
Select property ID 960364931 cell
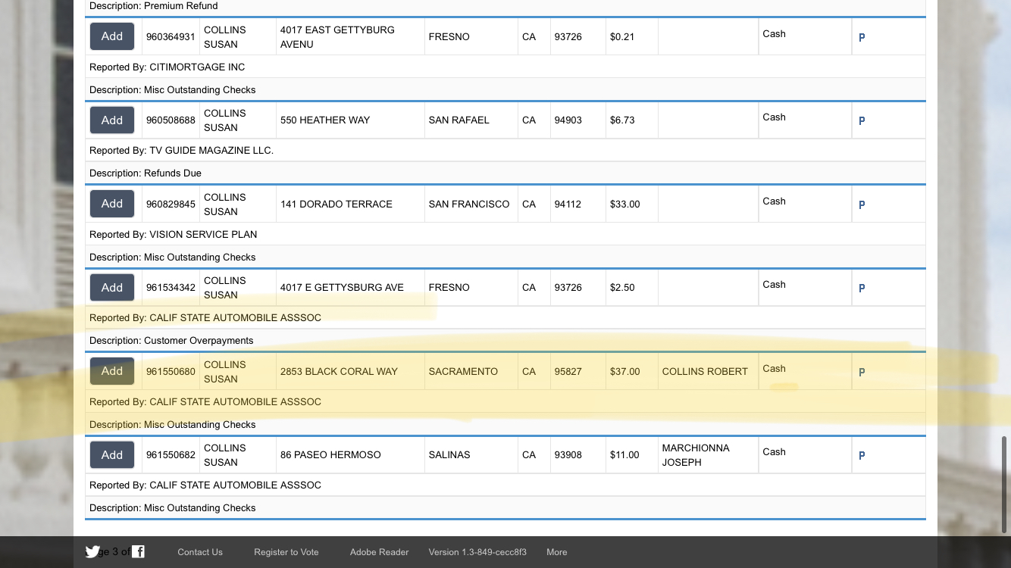tap(171, 36)
